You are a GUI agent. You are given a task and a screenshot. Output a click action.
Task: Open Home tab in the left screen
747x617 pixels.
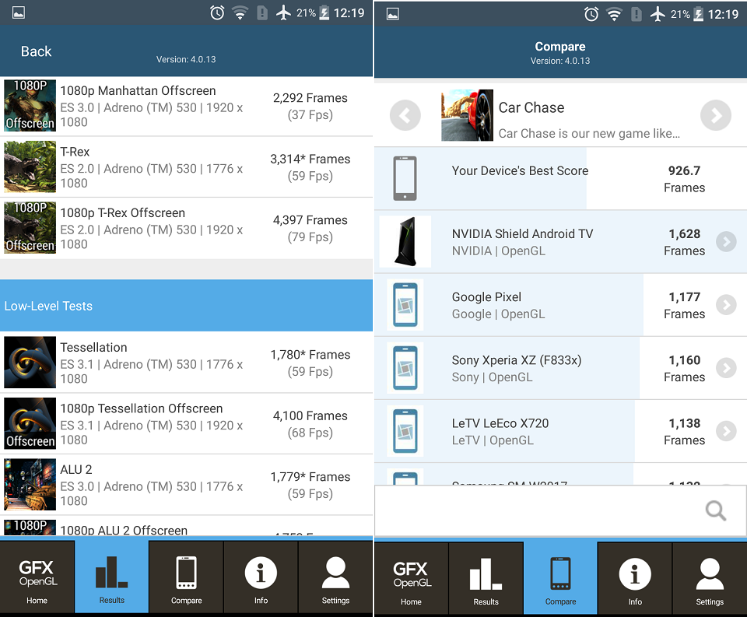(x=37, y=577)
